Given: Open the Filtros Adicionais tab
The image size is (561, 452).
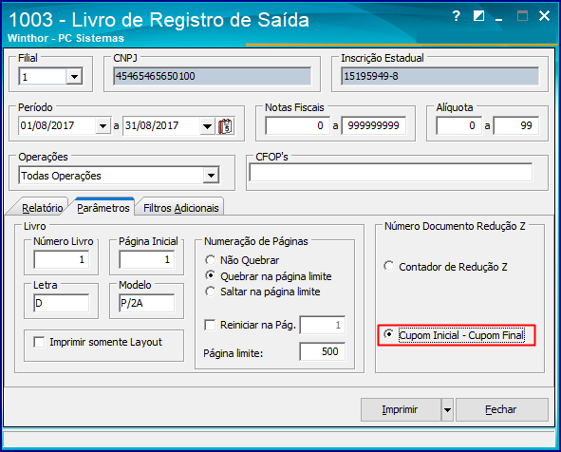Looking at the screenshot, I should point(181,208).
